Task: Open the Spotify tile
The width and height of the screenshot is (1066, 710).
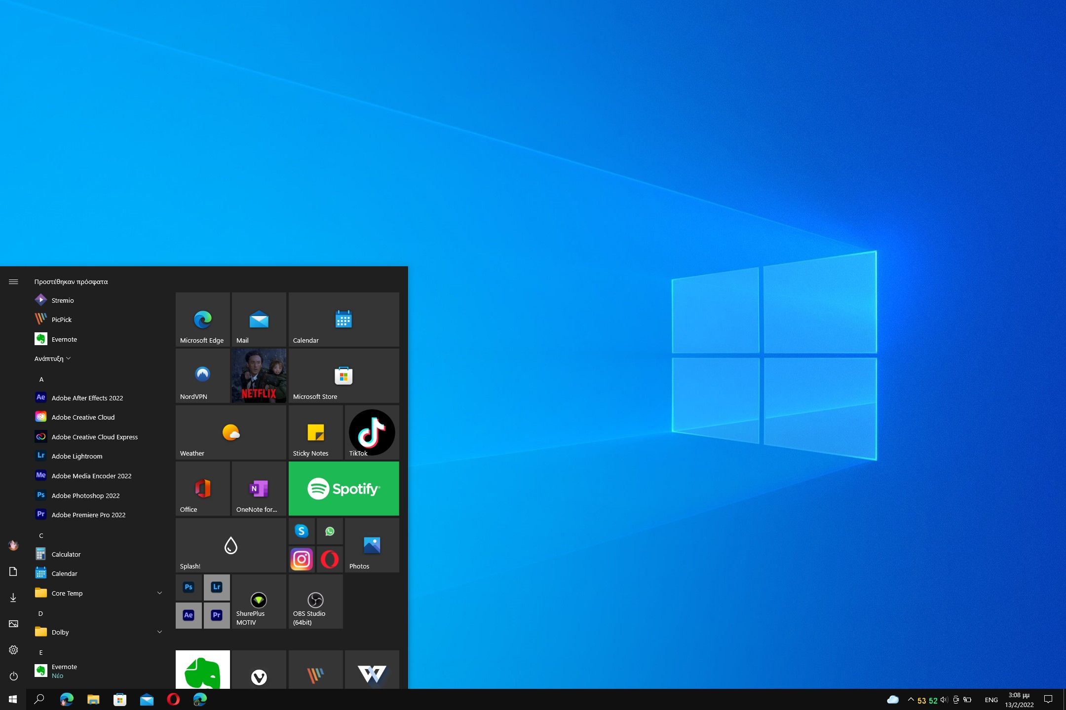Action: click(343, 488)
